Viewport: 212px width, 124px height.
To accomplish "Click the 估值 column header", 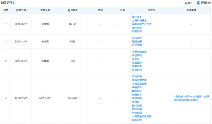I will pyautogui.click(x=100, y=10).
